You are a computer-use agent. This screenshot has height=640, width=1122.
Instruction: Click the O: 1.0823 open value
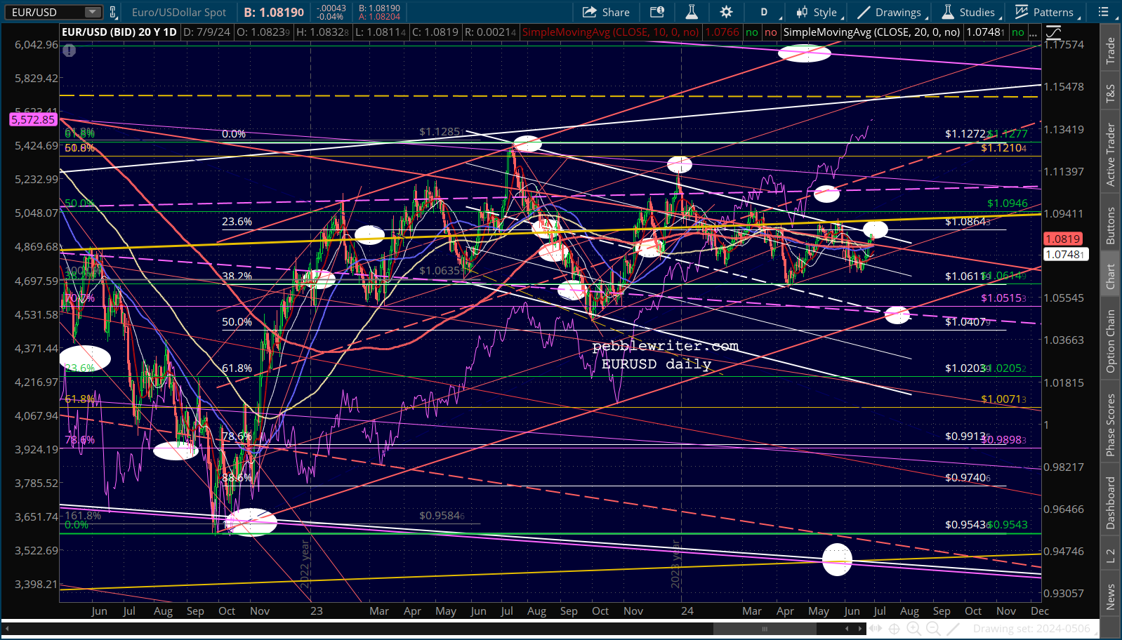coord(264,32)
